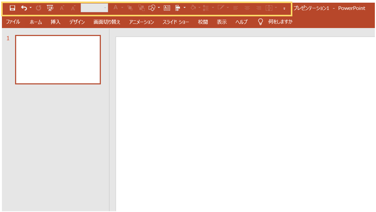Click the Line Spacing icon

tap(206, 8)
